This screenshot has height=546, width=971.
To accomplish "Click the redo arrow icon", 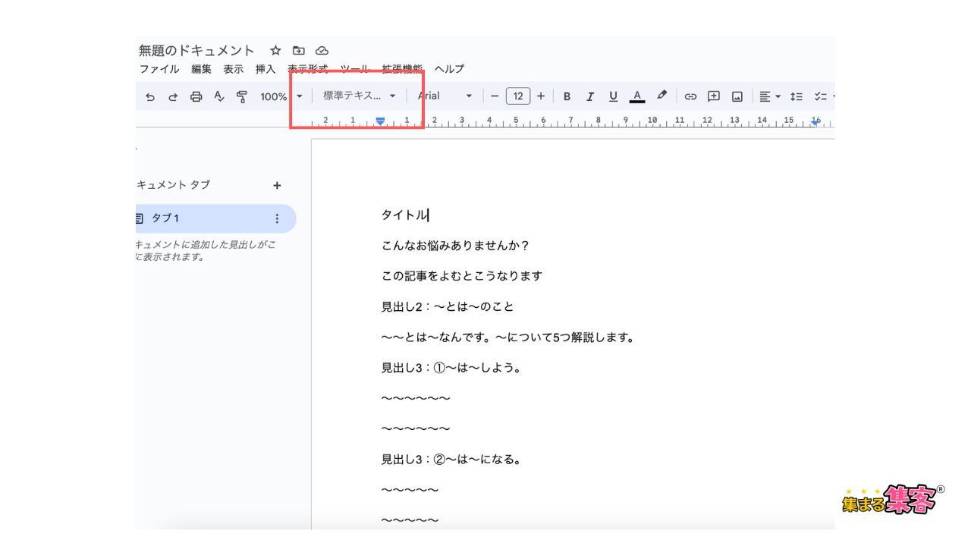I will pyautogui.click(x=173, y=96).
